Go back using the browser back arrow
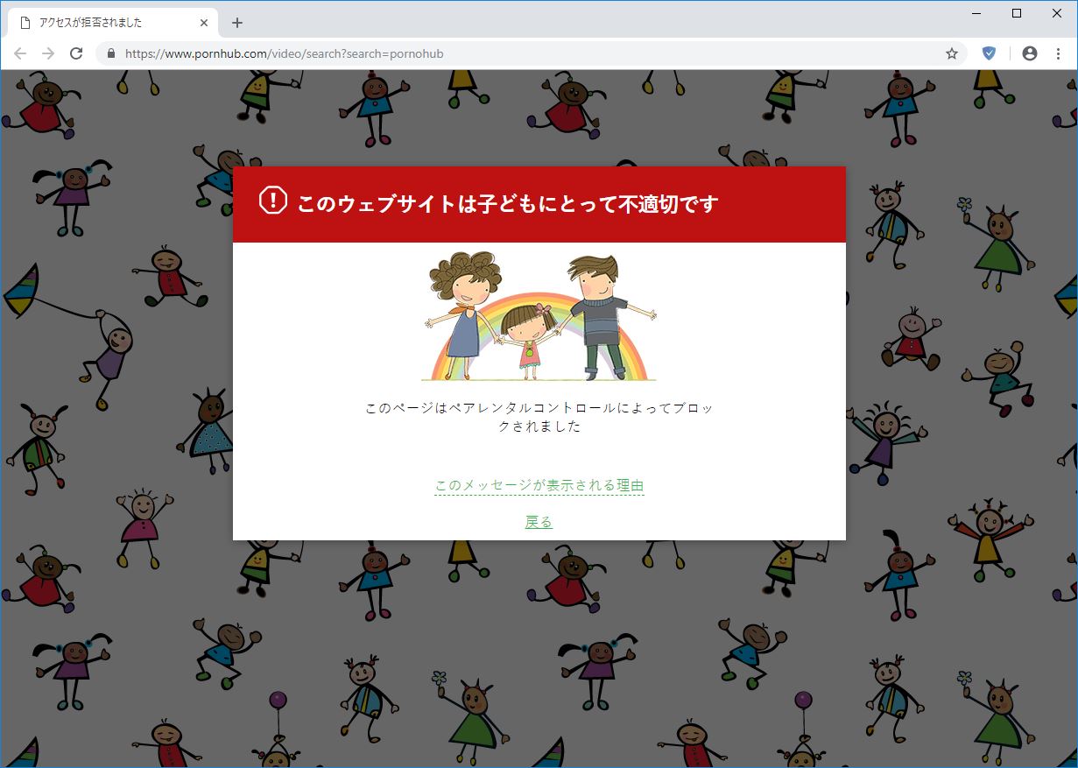Image resolution: width=1078 pixels, height=768 pixels. (x=20, y=53)
